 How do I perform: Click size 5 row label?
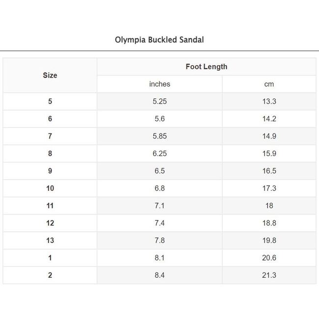click(50, 102)
